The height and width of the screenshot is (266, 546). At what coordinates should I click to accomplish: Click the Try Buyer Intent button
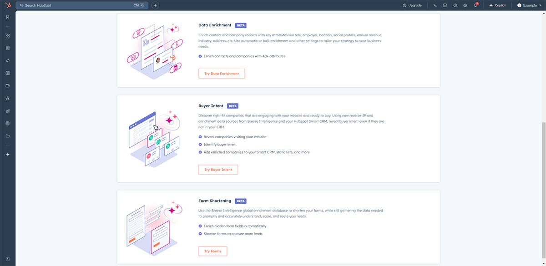(218, 169)
